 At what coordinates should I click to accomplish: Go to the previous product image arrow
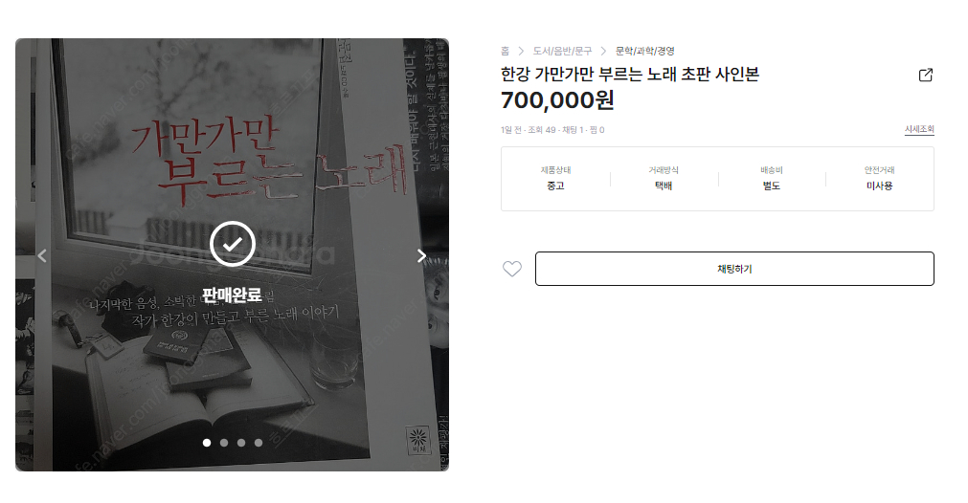42,255
